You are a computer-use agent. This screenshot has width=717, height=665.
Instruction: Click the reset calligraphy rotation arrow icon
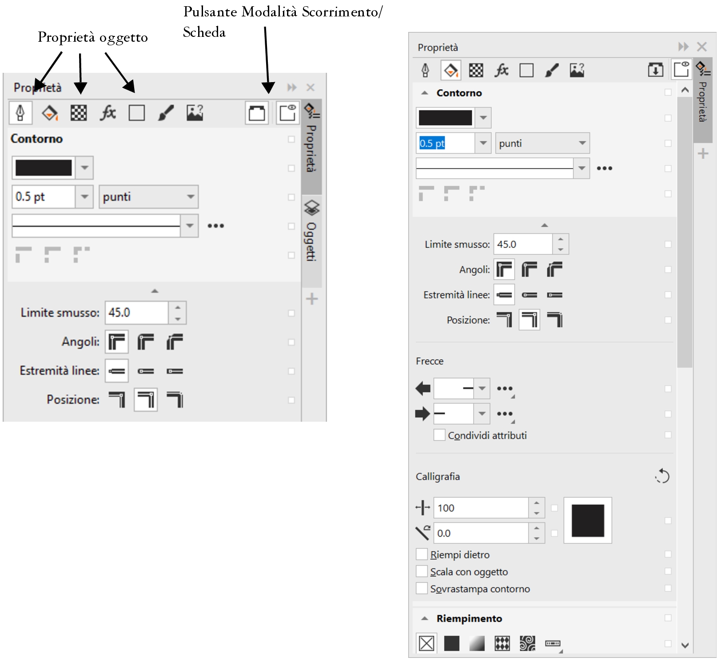pos(662,476)
